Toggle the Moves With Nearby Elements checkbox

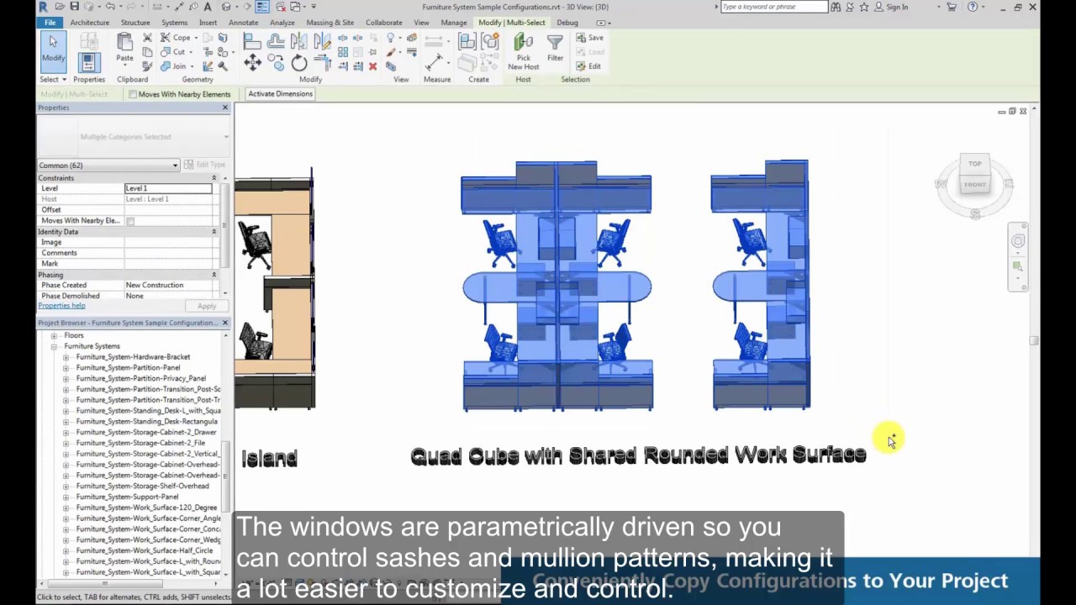click(x=133, y=94)
